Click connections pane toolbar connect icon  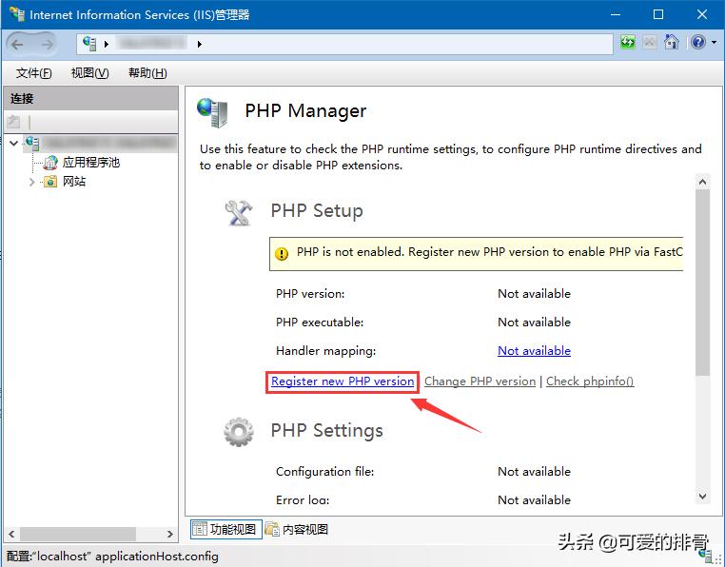tap(14, 122)
